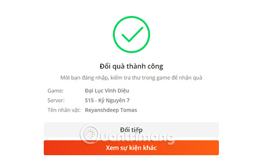Click the surname Tomas

coord(129,110)
